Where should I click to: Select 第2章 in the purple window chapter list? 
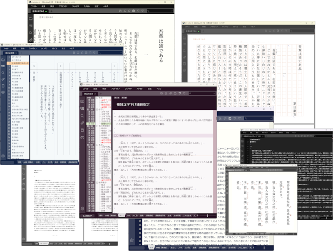[x=89, y=126]
